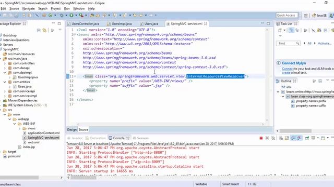The width and height of the screenshot is (334, 187).
Task: Click Activate... link in Task List
Action: coord(325,43)
